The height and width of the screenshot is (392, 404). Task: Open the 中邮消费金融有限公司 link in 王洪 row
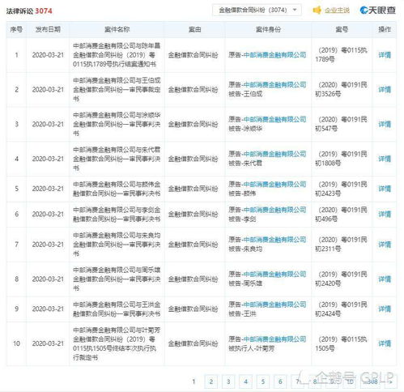[x=274, y=305]
